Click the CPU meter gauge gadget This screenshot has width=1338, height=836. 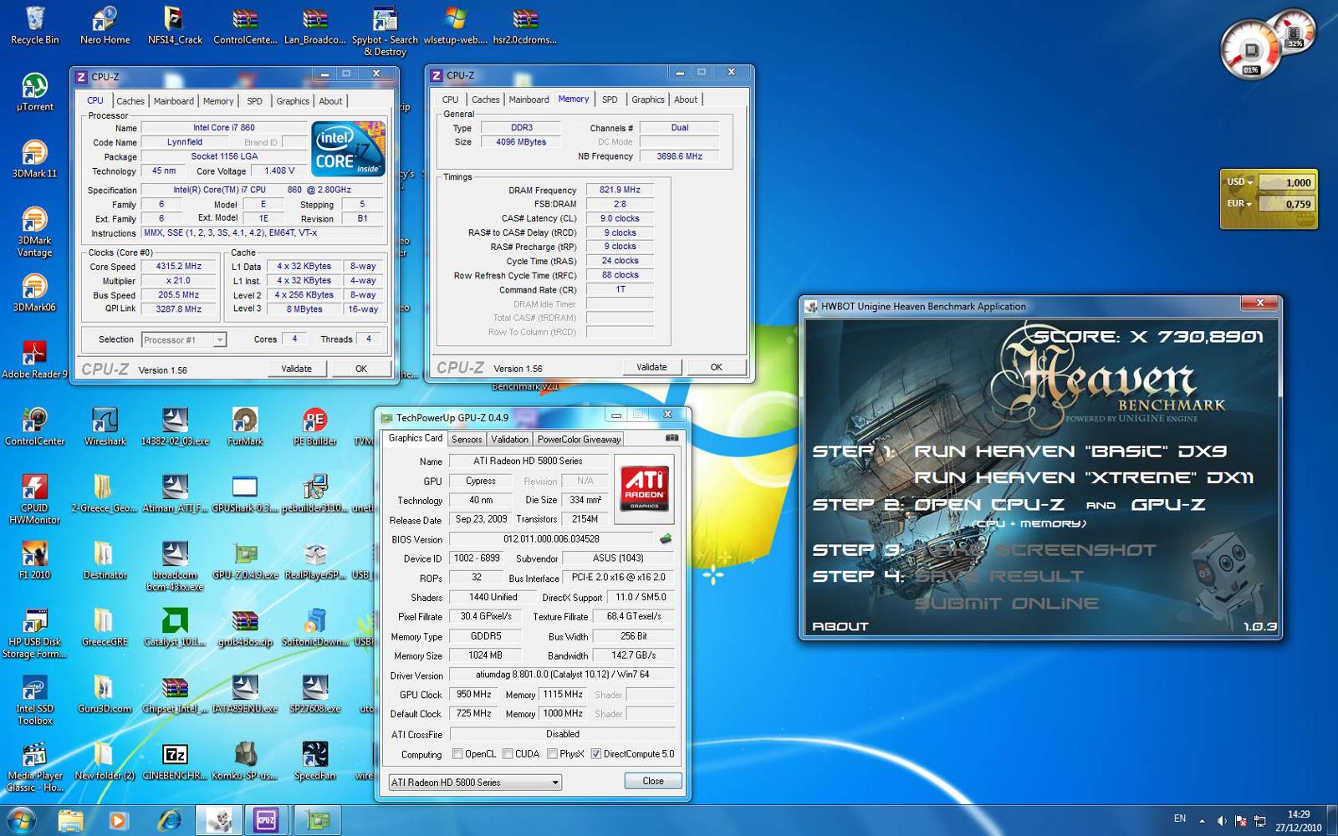[x=1250, y=50]
